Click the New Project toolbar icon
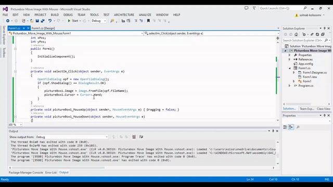The width and height of the screenshot is (333, 187). (x=23, y=21)
